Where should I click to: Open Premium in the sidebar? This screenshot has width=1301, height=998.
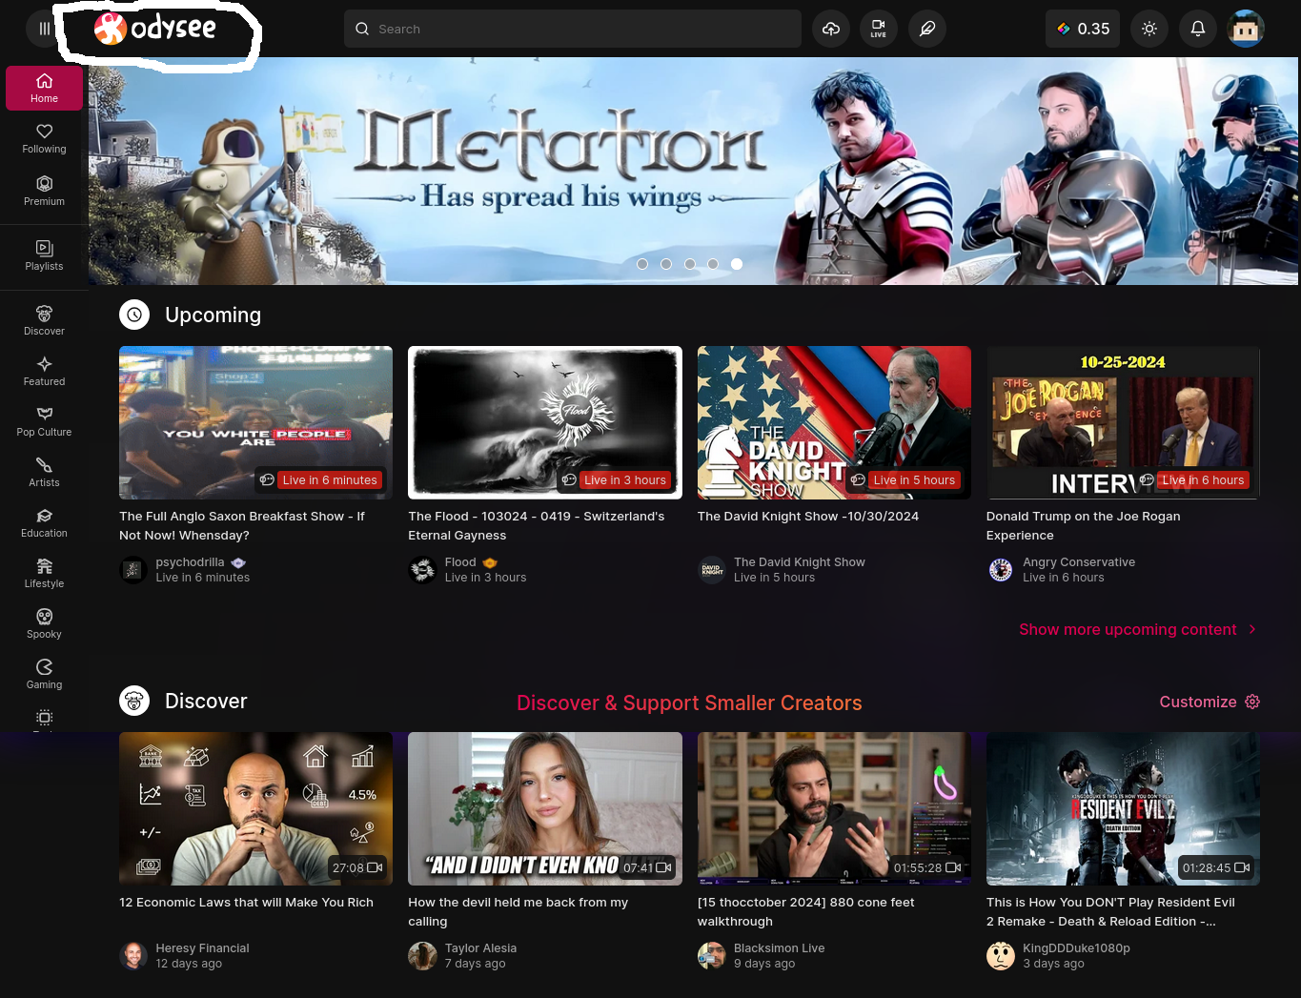coord(44,191)
